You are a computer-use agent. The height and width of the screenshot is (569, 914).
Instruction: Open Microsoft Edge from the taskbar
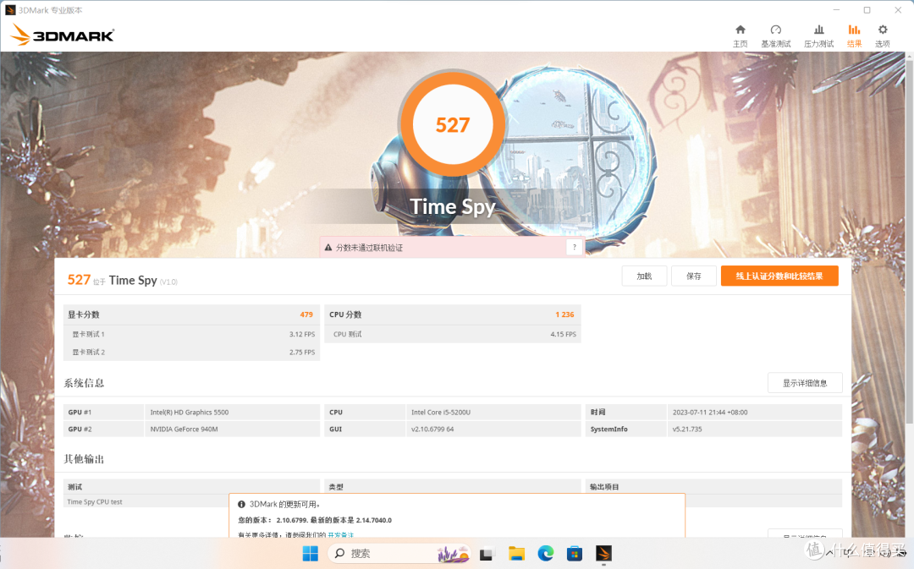click(546, 554)
